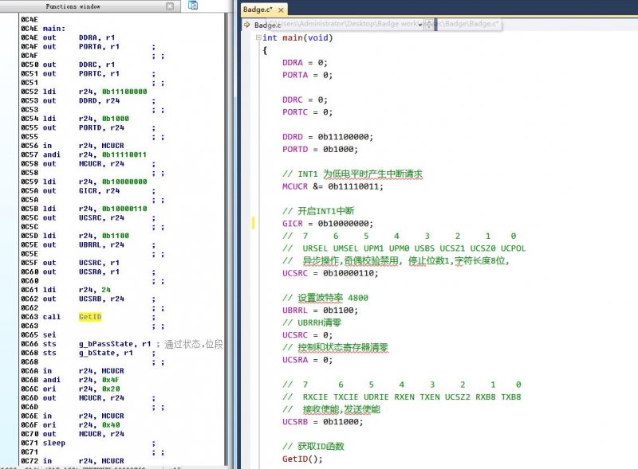Viewport: 638px width, 469px height.
Task: Click the 'UBRRL = 0b1100;' statement
Action: pos(321,310)
